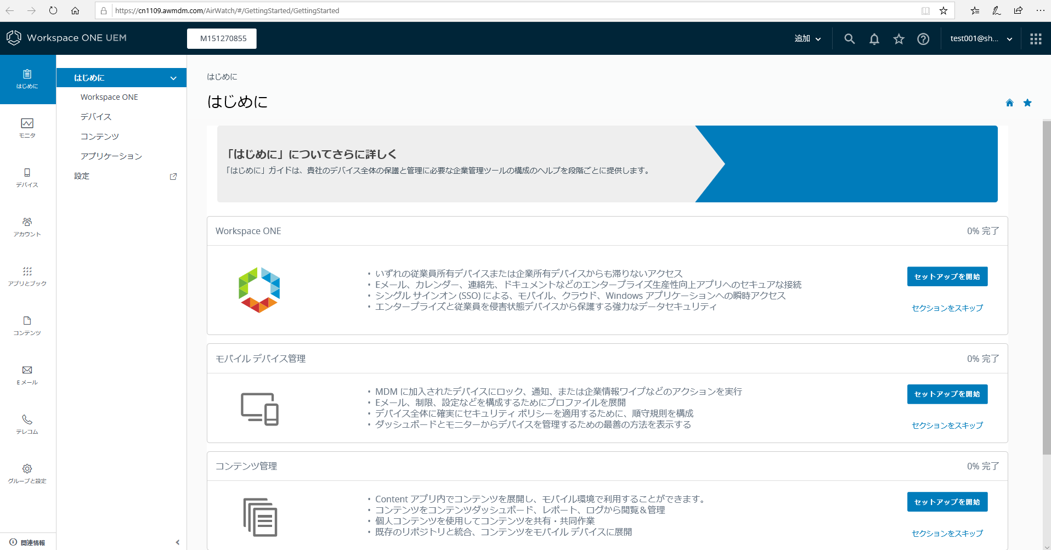Open グループと設定 groups and settings
The width and height of the screenshot is (1051, 550).
pyautogui.click(x=27, y=474)
